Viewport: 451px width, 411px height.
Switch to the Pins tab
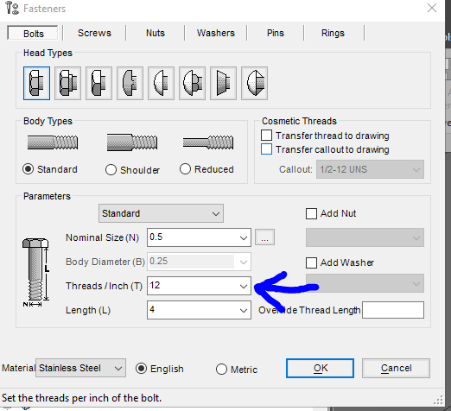pyautogui.click(x=276, y=33)
